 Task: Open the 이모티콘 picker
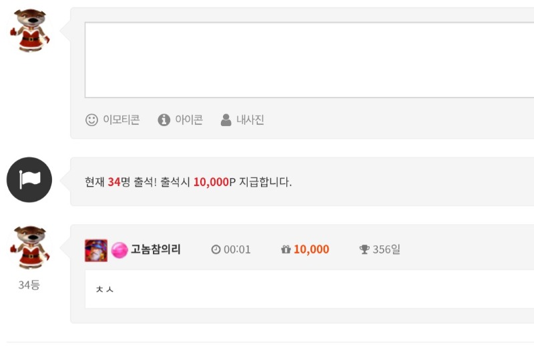click(x=121, y=120)
